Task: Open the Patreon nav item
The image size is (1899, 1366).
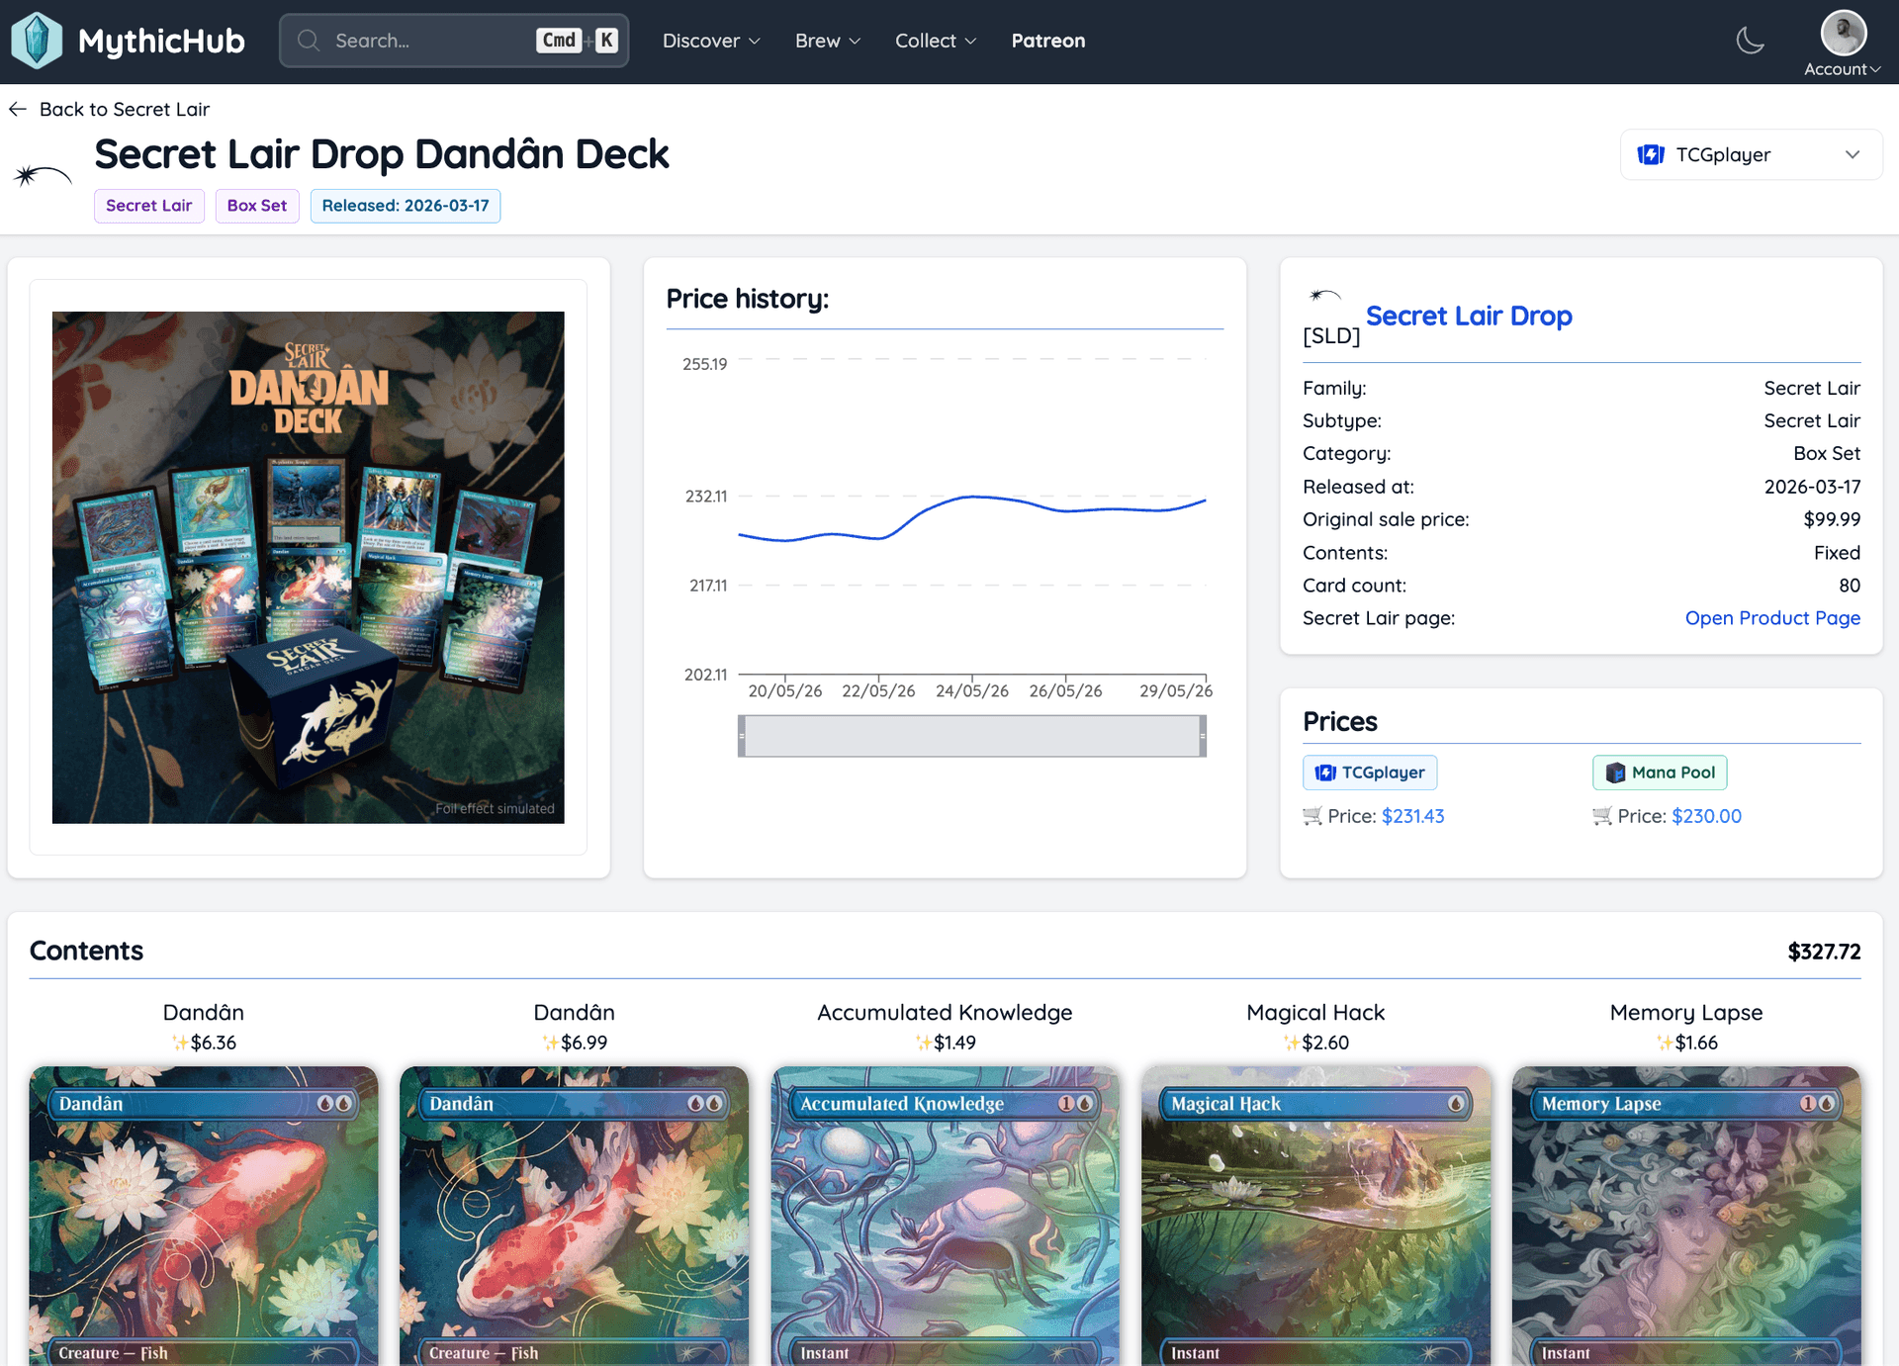Action: click(1048, 41)
